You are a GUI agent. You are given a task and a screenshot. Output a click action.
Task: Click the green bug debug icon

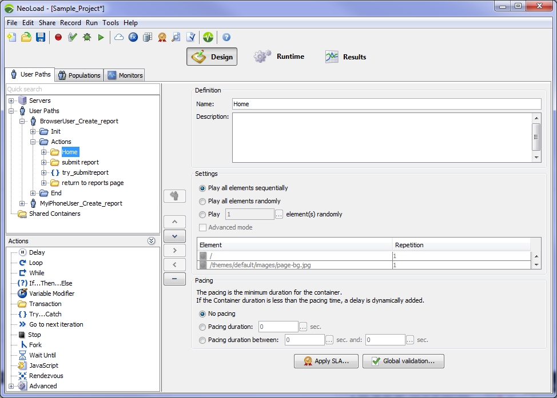click(x=87, y=37)
